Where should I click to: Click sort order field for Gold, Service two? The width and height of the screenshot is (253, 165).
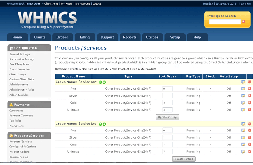(168, 144)
